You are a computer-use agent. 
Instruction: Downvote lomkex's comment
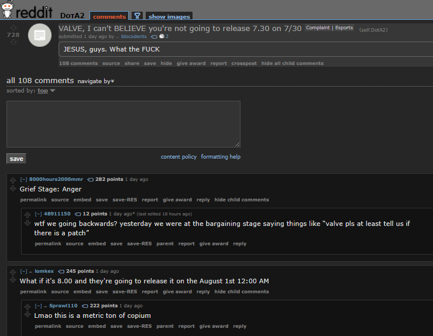(x=13, y=280)
